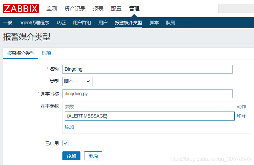Click the blue 添加 button
The width and height of the screenshot is (254, 165).
pos(71,156)
